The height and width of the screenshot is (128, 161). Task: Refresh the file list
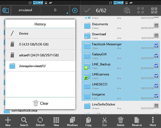pyautogui.click(x=40, y=122)
